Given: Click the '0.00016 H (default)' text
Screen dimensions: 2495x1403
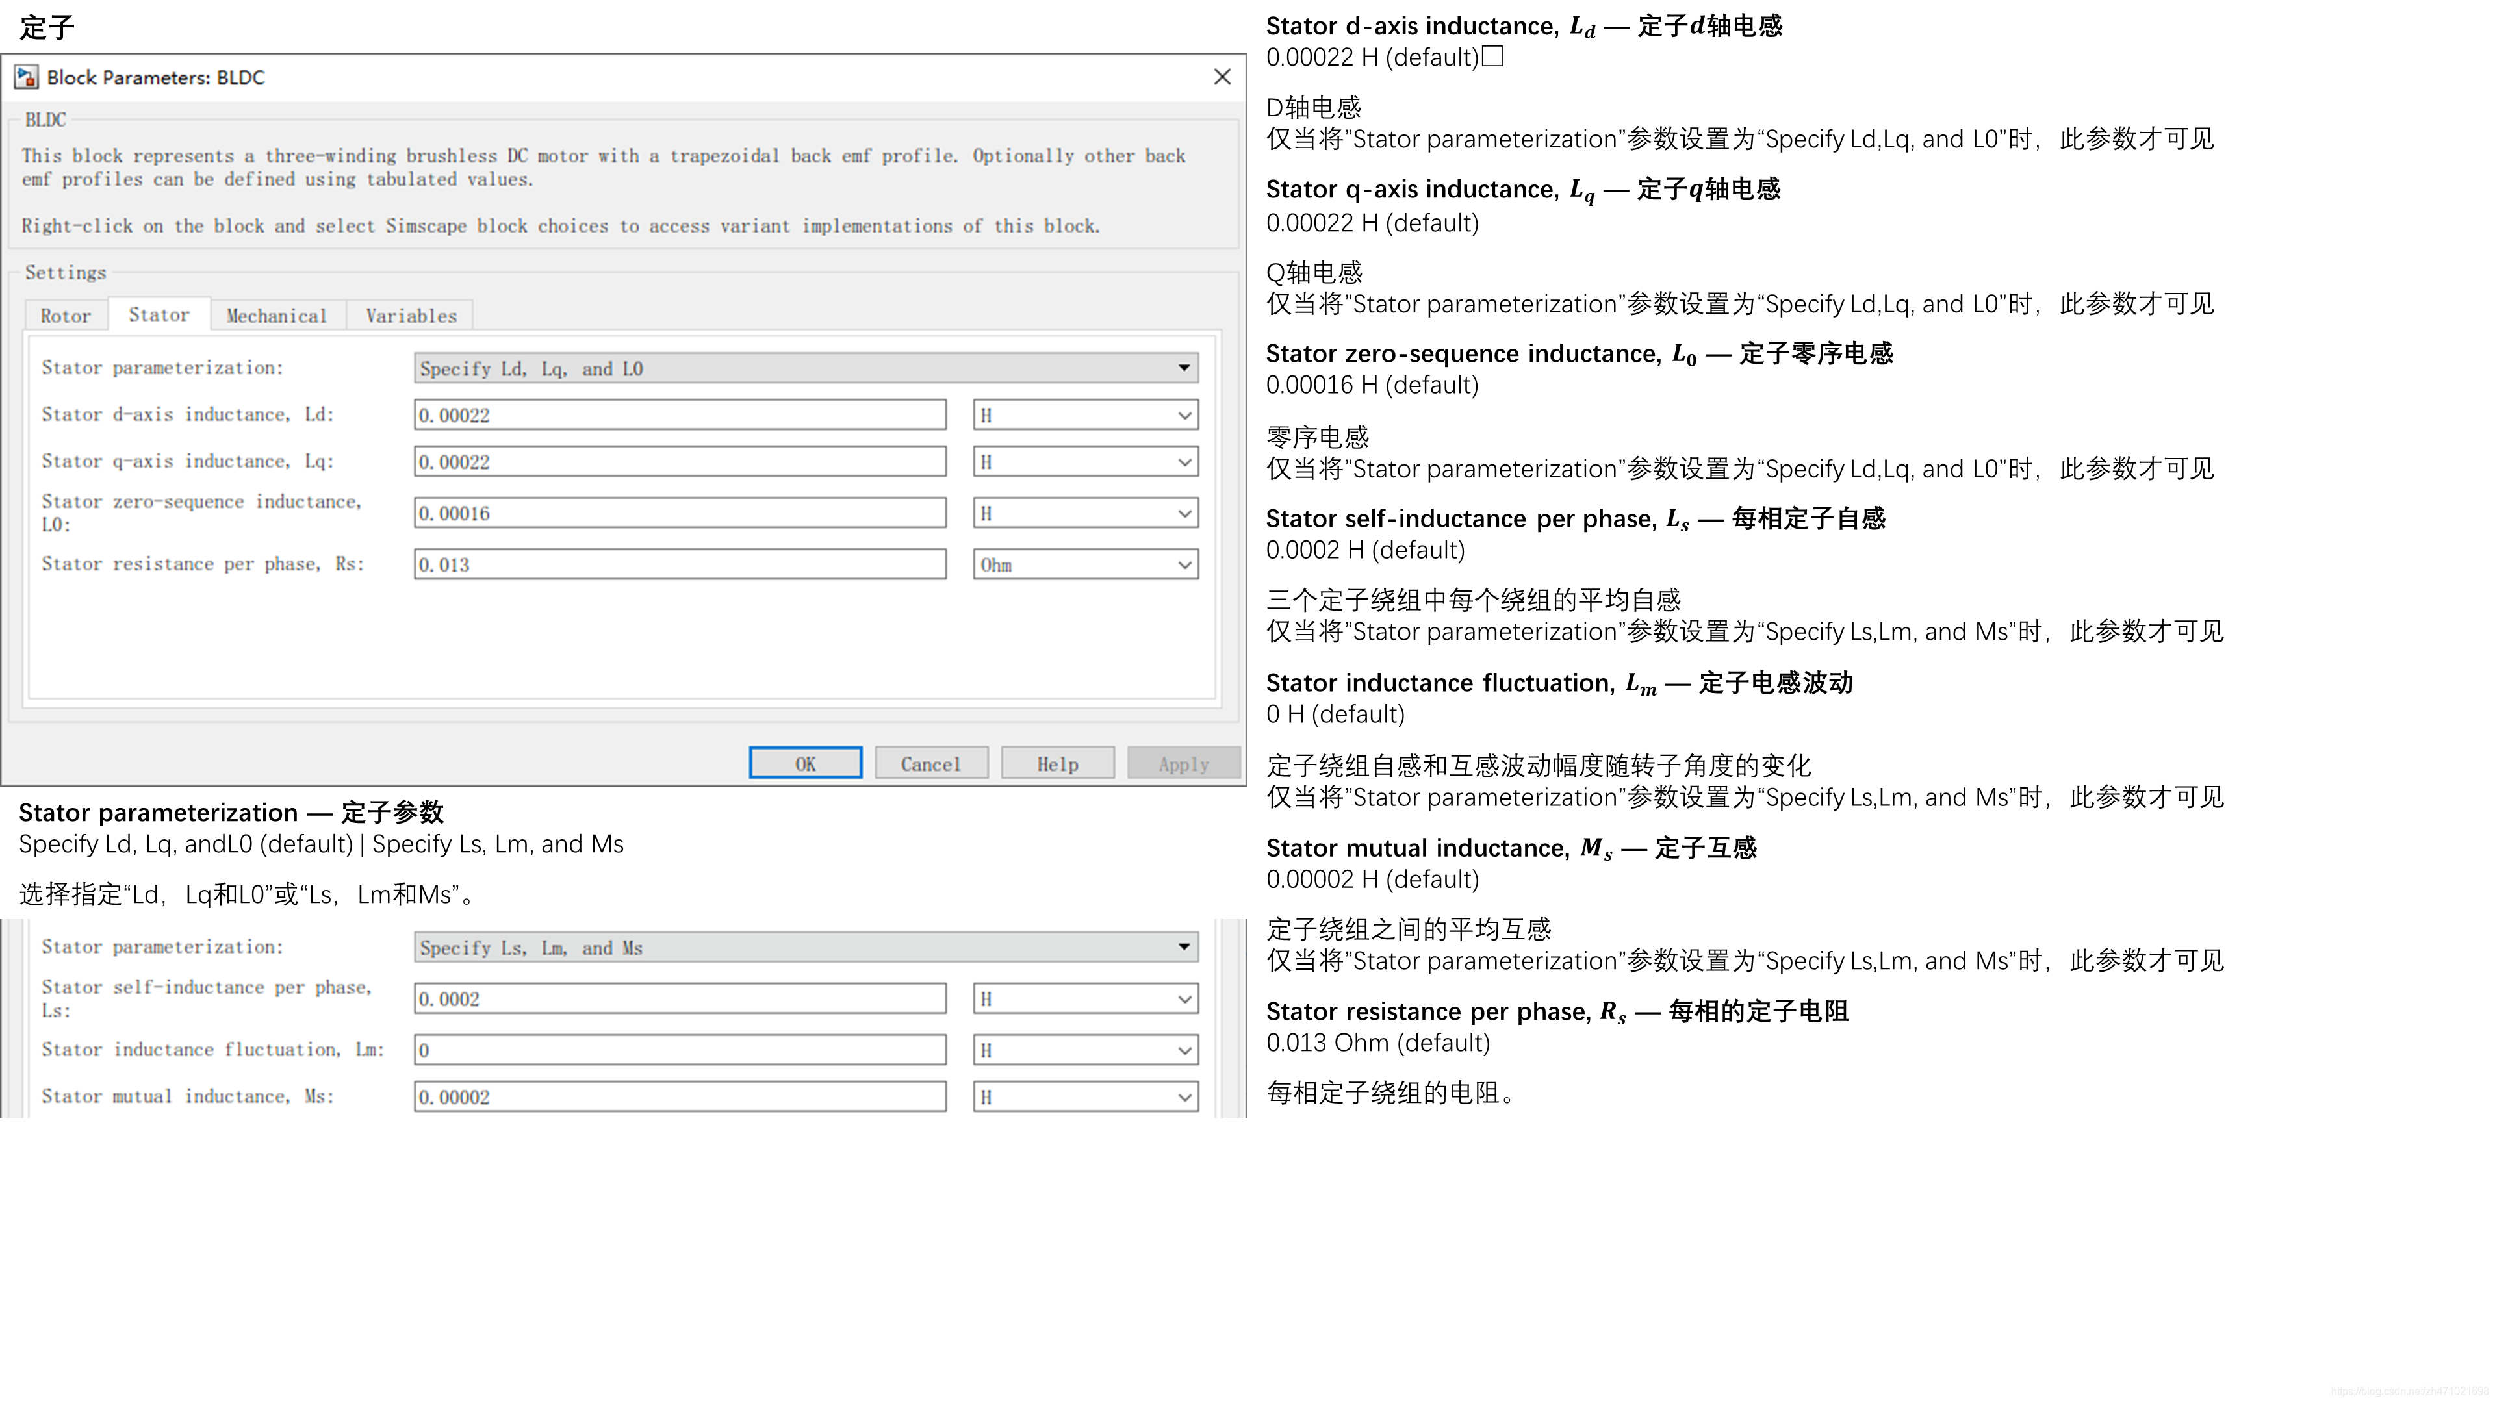Looking at the screenshot, I should [x=1372, y=385].
